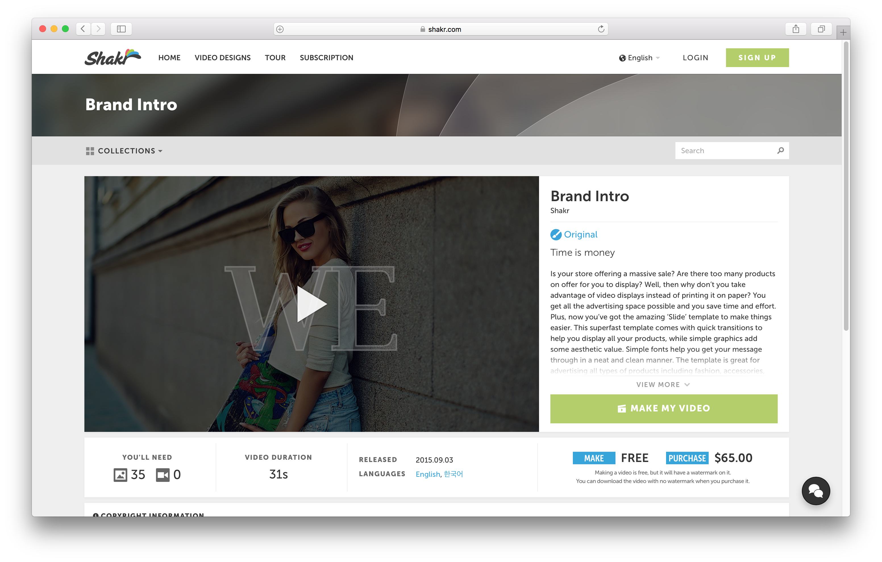Click the Shakr logo
The height and width of the screenshot is (562, 882).
[113, 57]
